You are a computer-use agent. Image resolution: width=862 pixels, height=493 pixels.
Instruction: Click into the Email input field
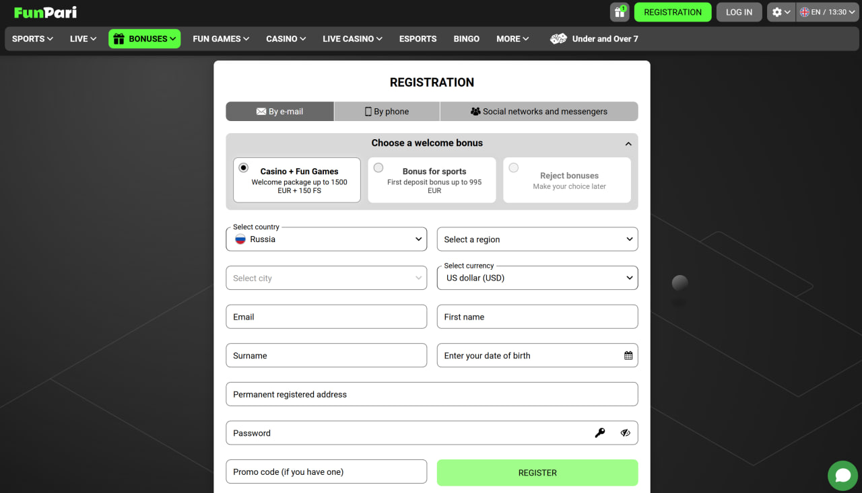pyautogui.click(x=327, y=317)
